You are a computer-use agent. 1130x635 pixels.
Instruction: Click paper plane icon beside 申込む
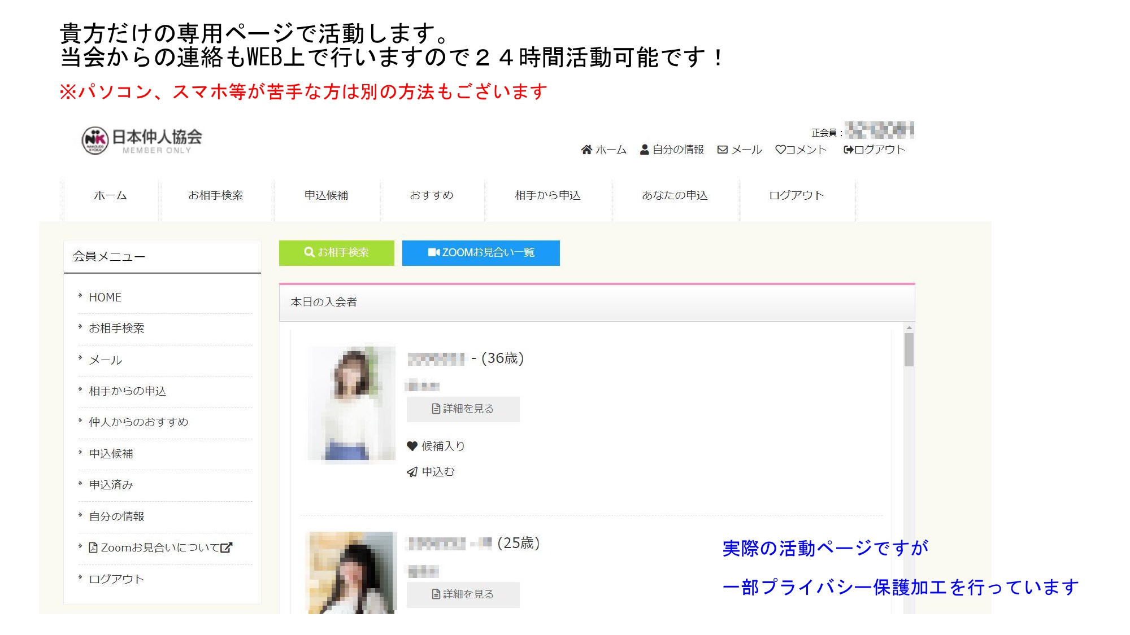point(412,472)
